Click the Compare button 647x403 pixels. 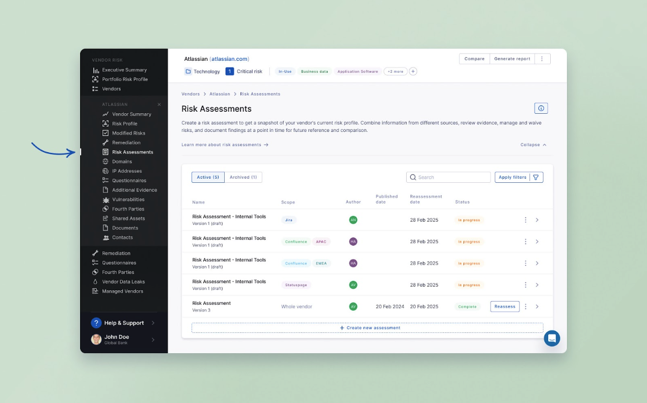pyautogui.click(x=474, y=59)
